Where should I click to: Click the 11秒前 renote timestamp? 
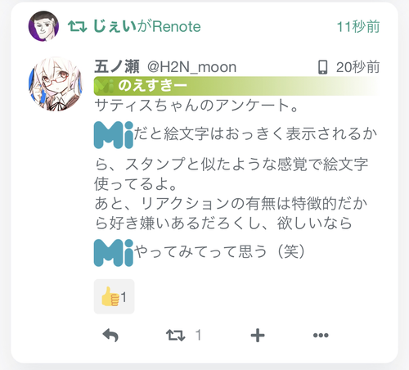[x=358, y=27]
